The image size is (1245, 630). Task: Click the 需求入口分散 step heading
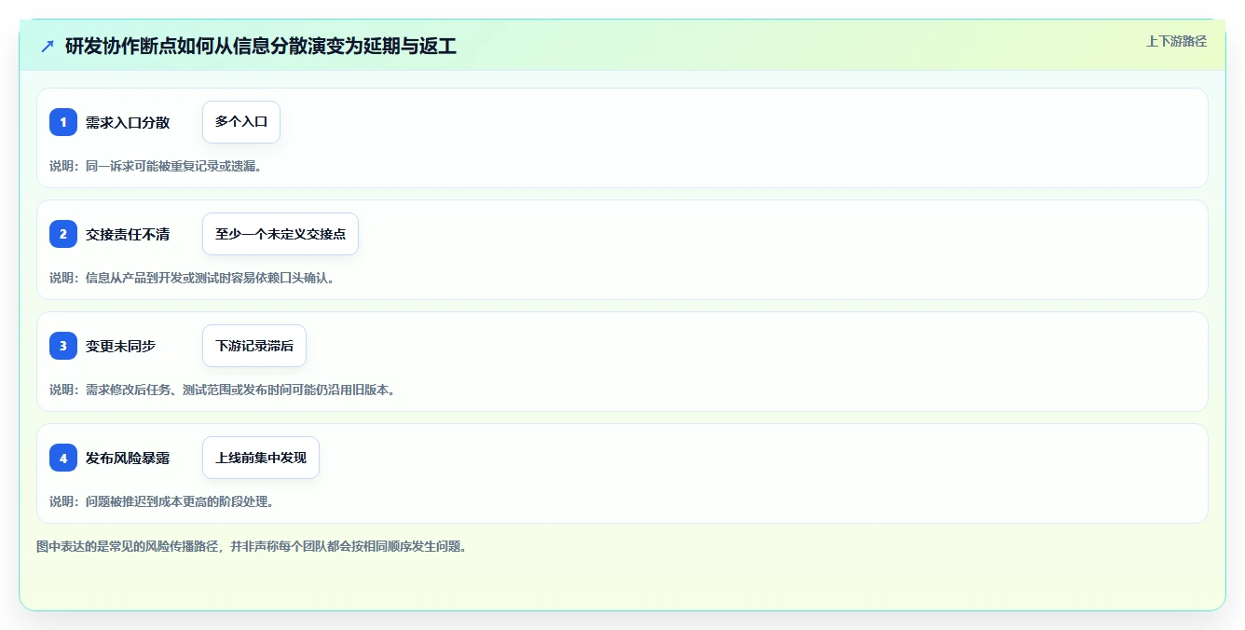click(x=128, y=122)
